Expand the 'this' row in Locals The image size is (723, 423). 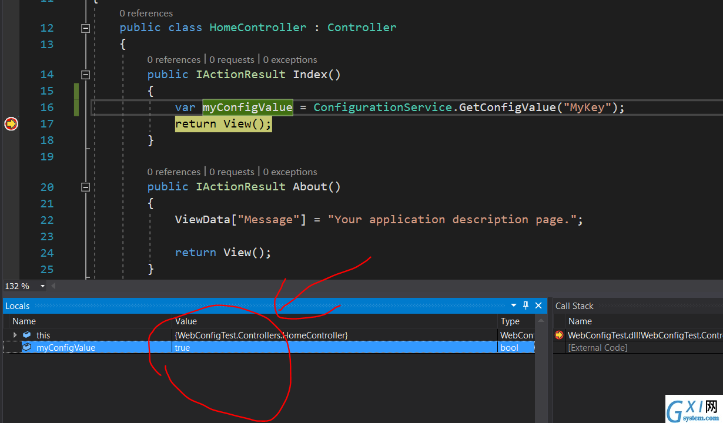tap(15, 335)
